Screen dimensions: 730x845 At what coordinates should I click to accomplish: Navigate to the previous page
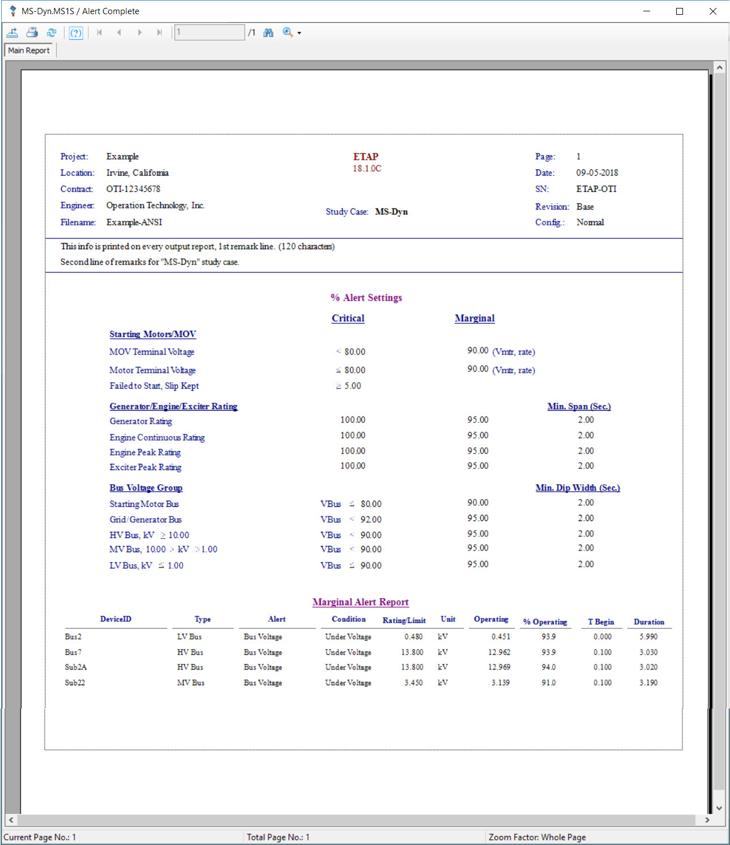click(x=119, y=32)
